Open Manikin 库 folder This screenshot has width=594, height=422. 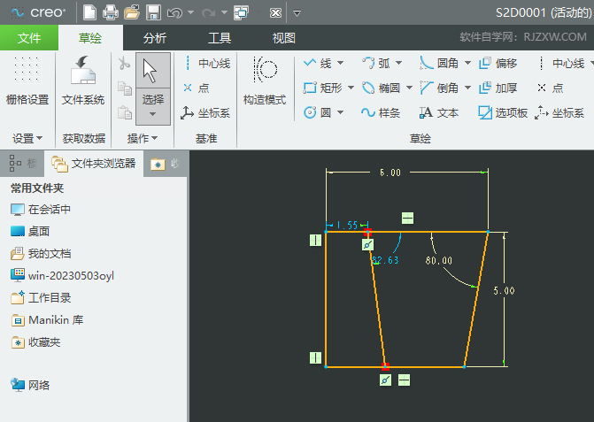click(47, 320)
